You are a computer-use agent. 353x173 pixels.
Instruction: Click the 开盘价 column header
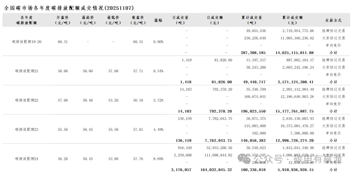[x=63, y=20]
